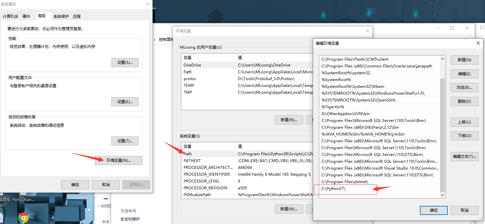This screenshot has height=224, width=485.
Task: Select the user variable protoc row
Action: click(x=247, y=79)
